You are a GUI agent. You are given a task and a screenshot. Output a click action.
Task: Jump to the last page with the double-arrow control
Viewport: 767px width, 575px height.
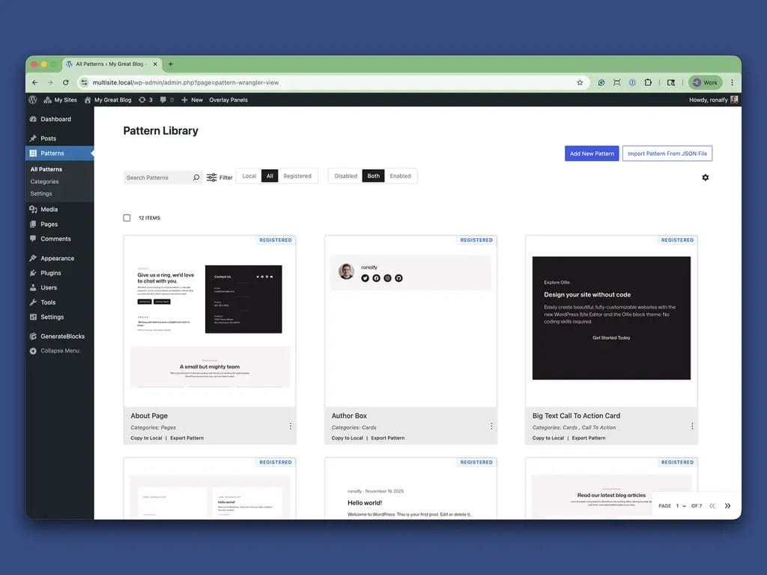[x=727, y=505]
